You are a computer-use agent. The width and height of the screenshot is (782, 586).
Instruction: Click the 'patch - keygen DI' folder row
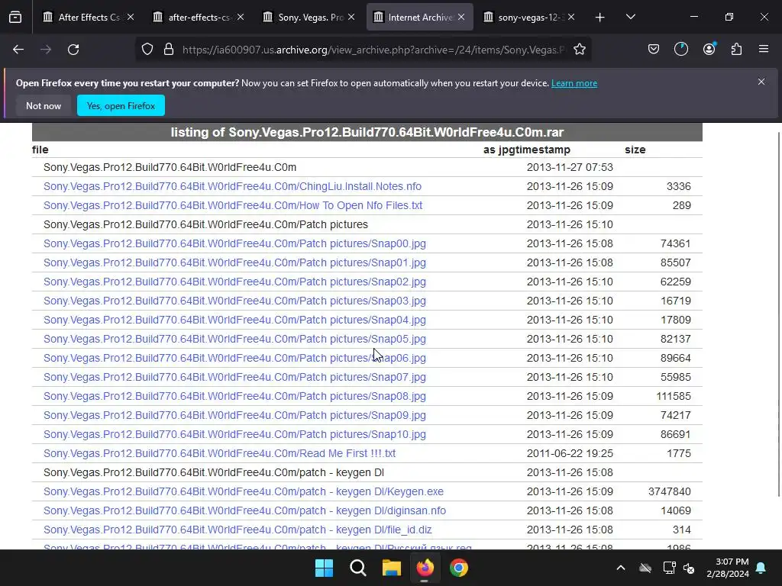pos(214,472)
